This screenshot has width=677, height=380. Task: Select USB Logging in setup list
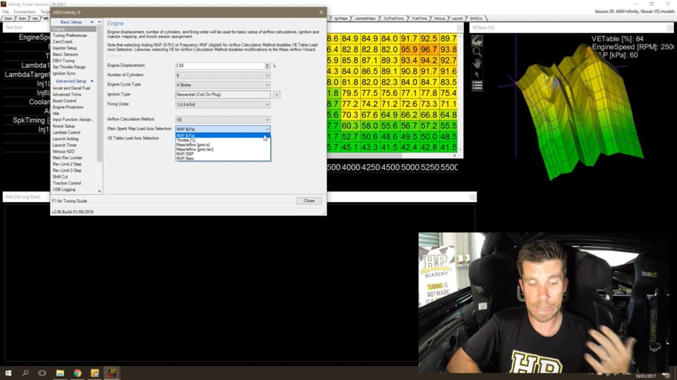(64, 189)
